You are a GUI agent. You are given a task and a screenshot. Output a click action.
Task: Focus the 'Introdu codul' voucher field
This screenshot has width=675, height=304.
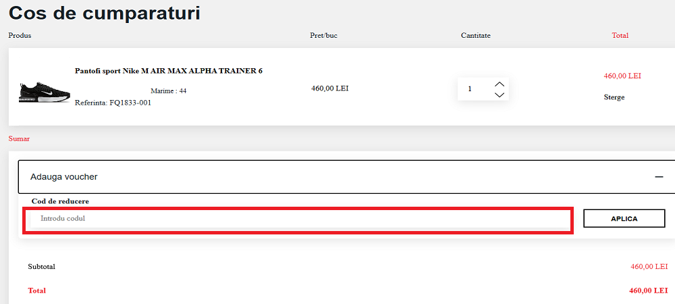pyautogui.click(x=297, y=219)
